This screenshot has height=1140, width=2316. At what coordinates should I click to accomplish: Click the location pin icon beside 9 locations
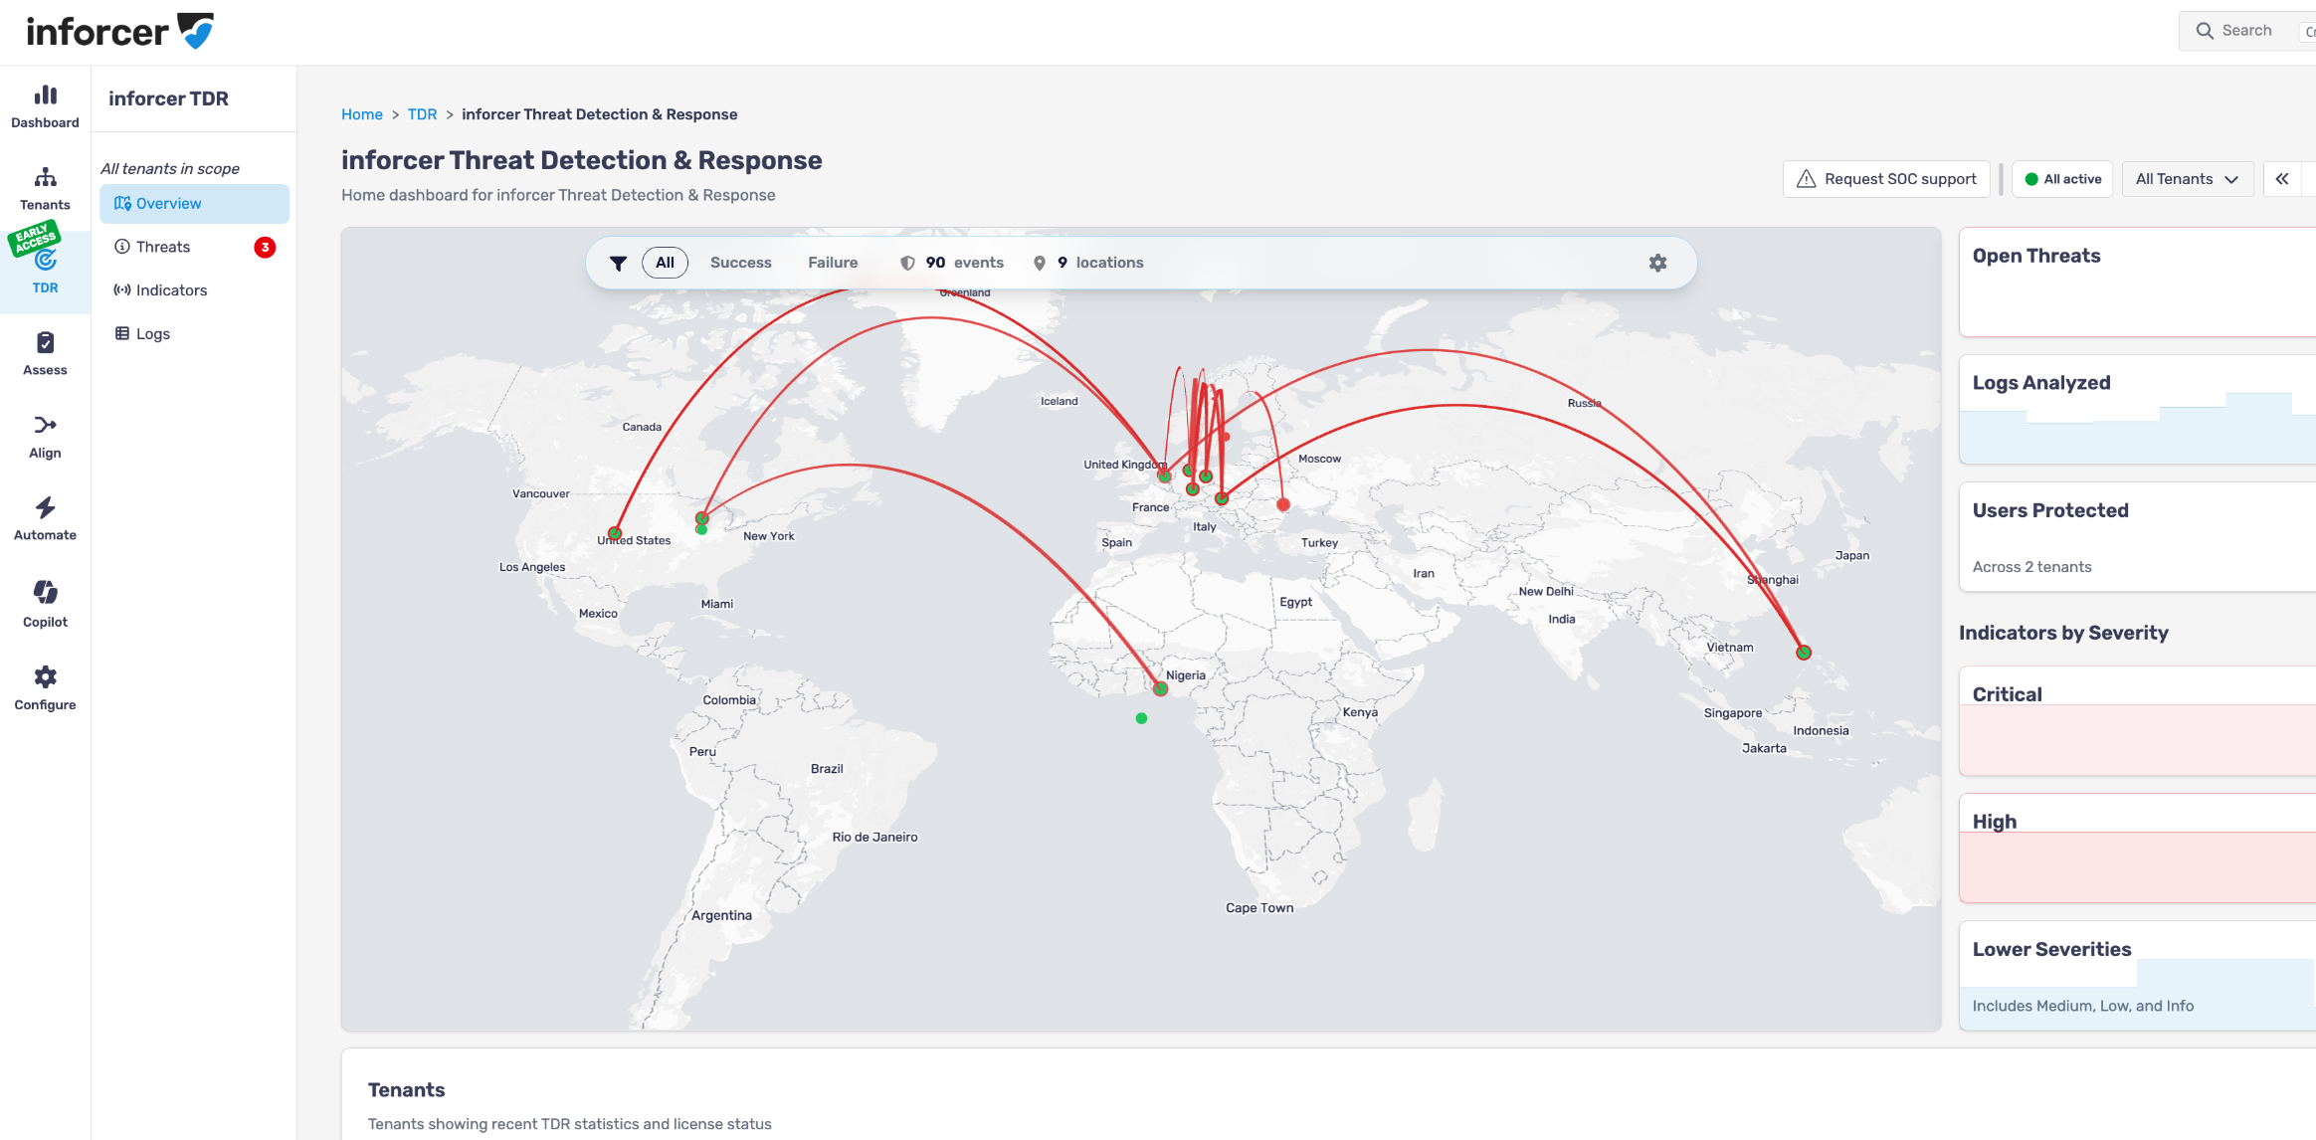click(x=1039, y=263)
